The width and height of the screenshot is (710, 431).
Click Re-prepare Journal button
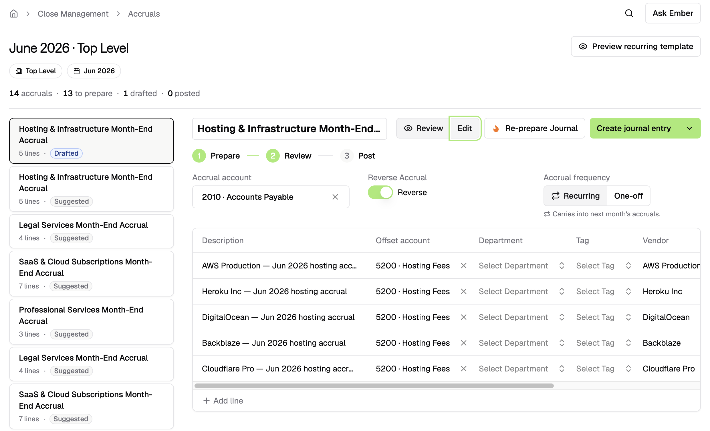(x=535, y=128)
